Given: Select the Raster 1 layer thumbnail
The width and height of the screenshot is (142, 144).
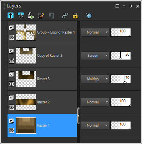Looking at the screenshot, I should pos(26,125).
